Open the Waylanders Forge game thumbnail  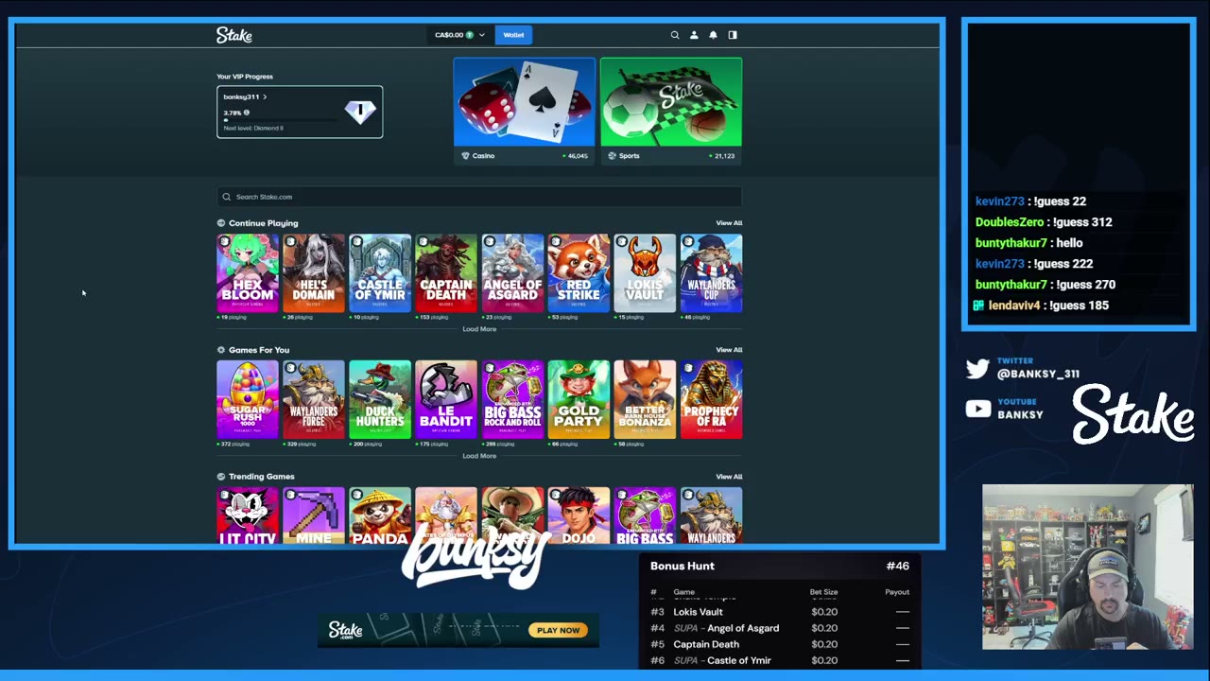pyautogui.click(x=314, y=400)
